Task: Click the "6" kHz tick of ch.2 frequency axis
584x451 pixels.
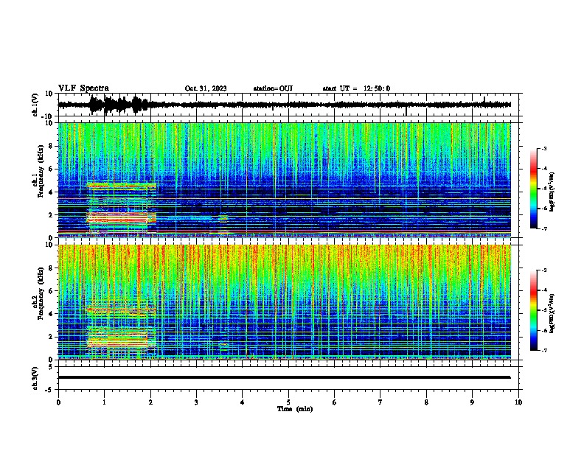Action: [x=51, y=291]
